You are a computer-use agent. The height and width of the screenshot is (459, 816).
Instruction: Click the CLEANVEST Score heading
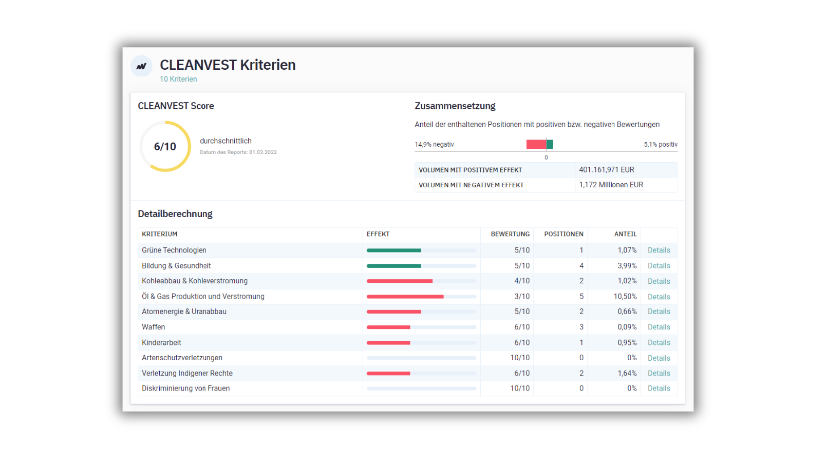176,106
